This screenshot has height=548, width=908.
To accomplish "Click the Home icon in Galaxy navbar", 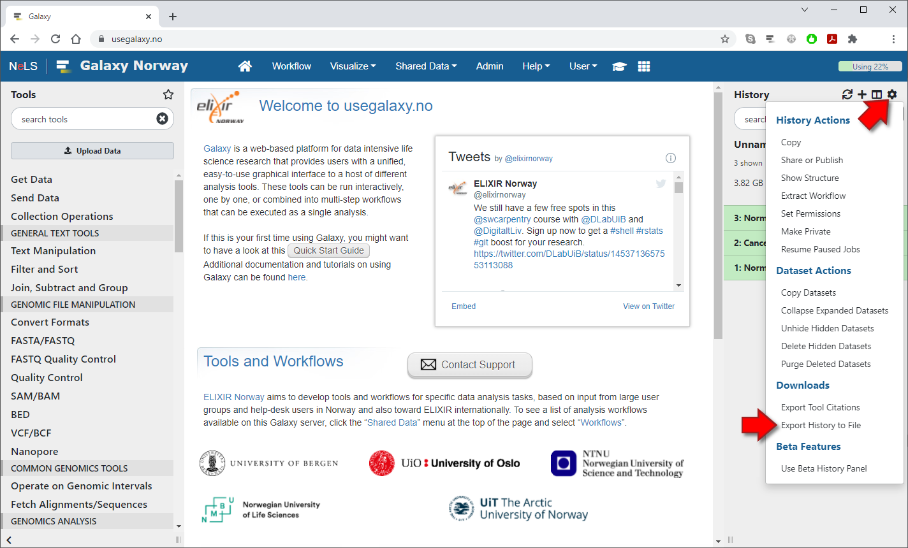I will 245,66.
